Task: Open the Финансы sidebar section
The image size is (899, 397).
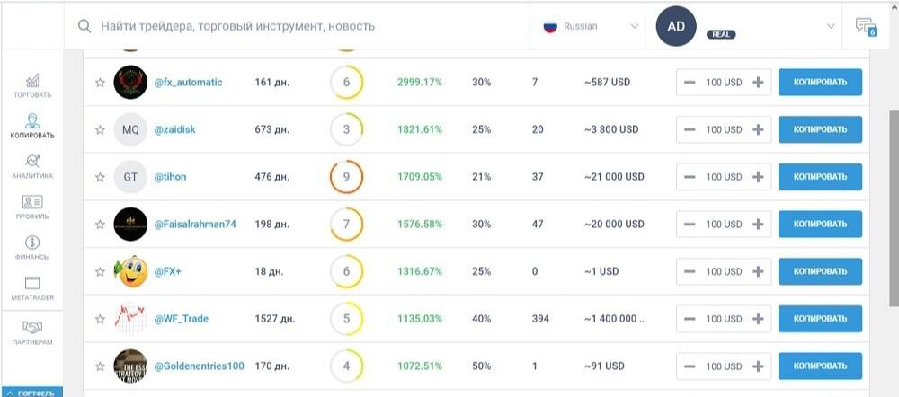Action: click(x=32, y=248)
